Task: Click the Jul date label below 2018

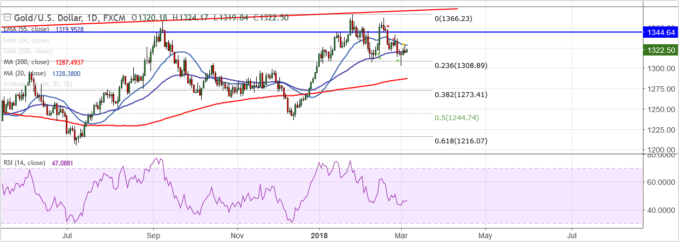Action: tap(572, 236)
